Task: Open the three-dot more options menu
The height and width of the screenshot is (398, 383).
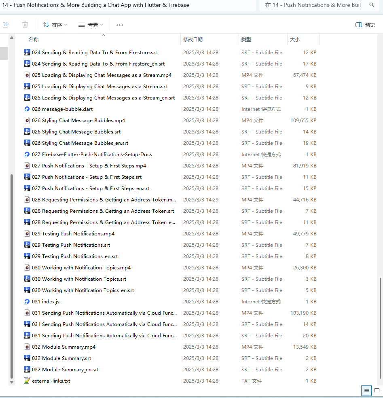Action: (120, 25)
